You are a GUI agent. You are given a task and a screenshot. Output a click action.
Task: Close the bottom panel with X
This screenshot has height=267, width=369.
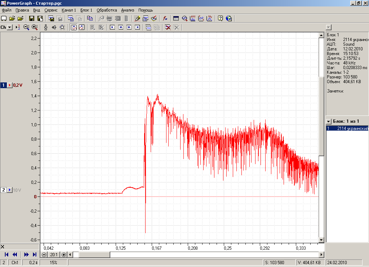pos(3,246)
